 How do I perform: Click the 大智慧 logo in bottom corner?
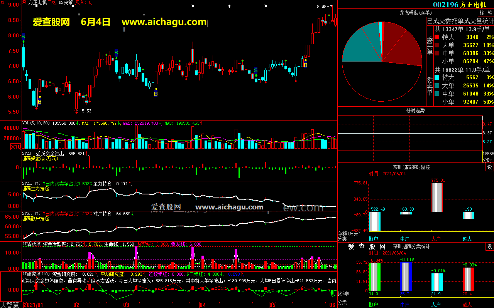pyautogui.click(x=11, y=305)
